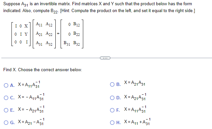212x129 pixels.
Task: Mark option C radio button
Action: point(6,98)
